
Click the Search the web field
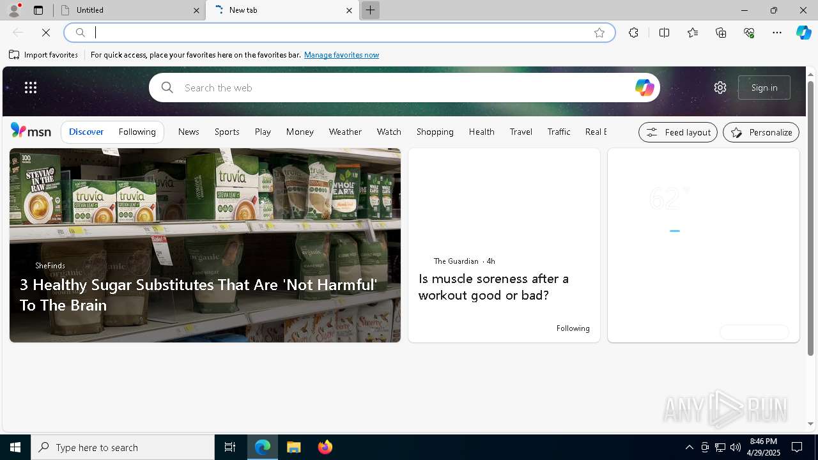coord(406,88)
